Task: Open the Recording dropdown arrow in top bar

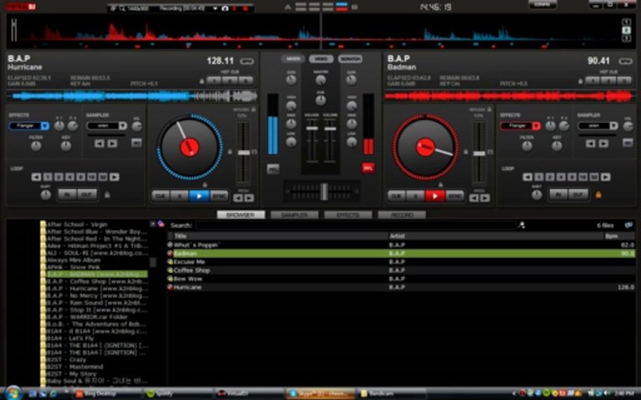Action: click(x=215, y=8)
